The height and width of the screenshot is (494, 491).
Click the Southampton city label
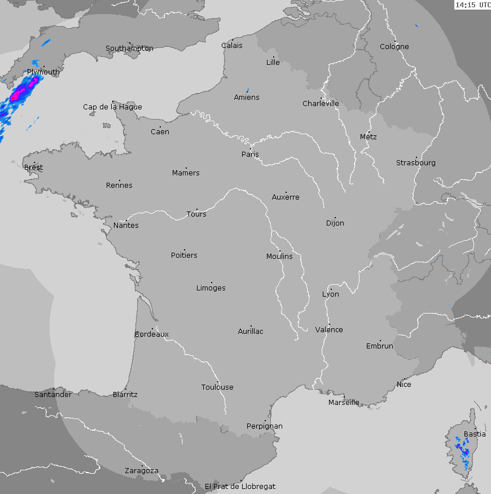(129, 48)
